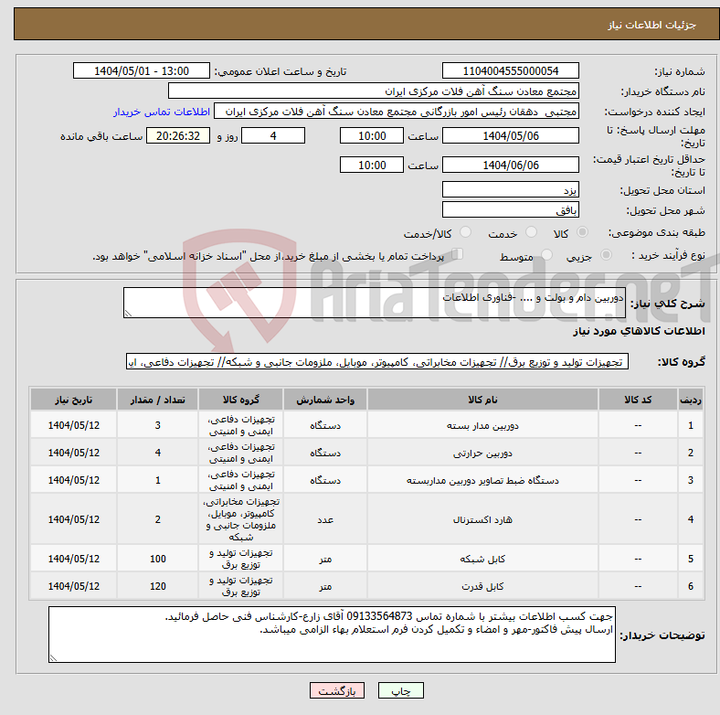This screenshot has width=720, height=715.
Task: Click the remaining time 20:26:32 field
Action: (178, 136)
